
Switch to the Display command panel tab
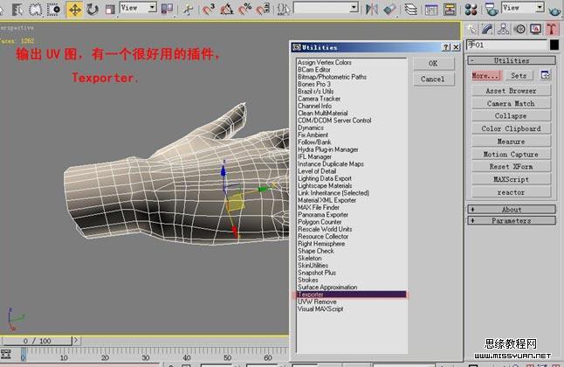coord(535,29)
